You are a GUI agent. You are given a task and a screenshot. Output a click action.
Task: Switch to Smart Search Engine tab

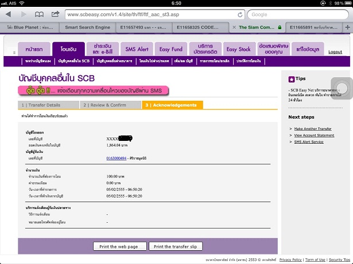click(x=87, y=27)
